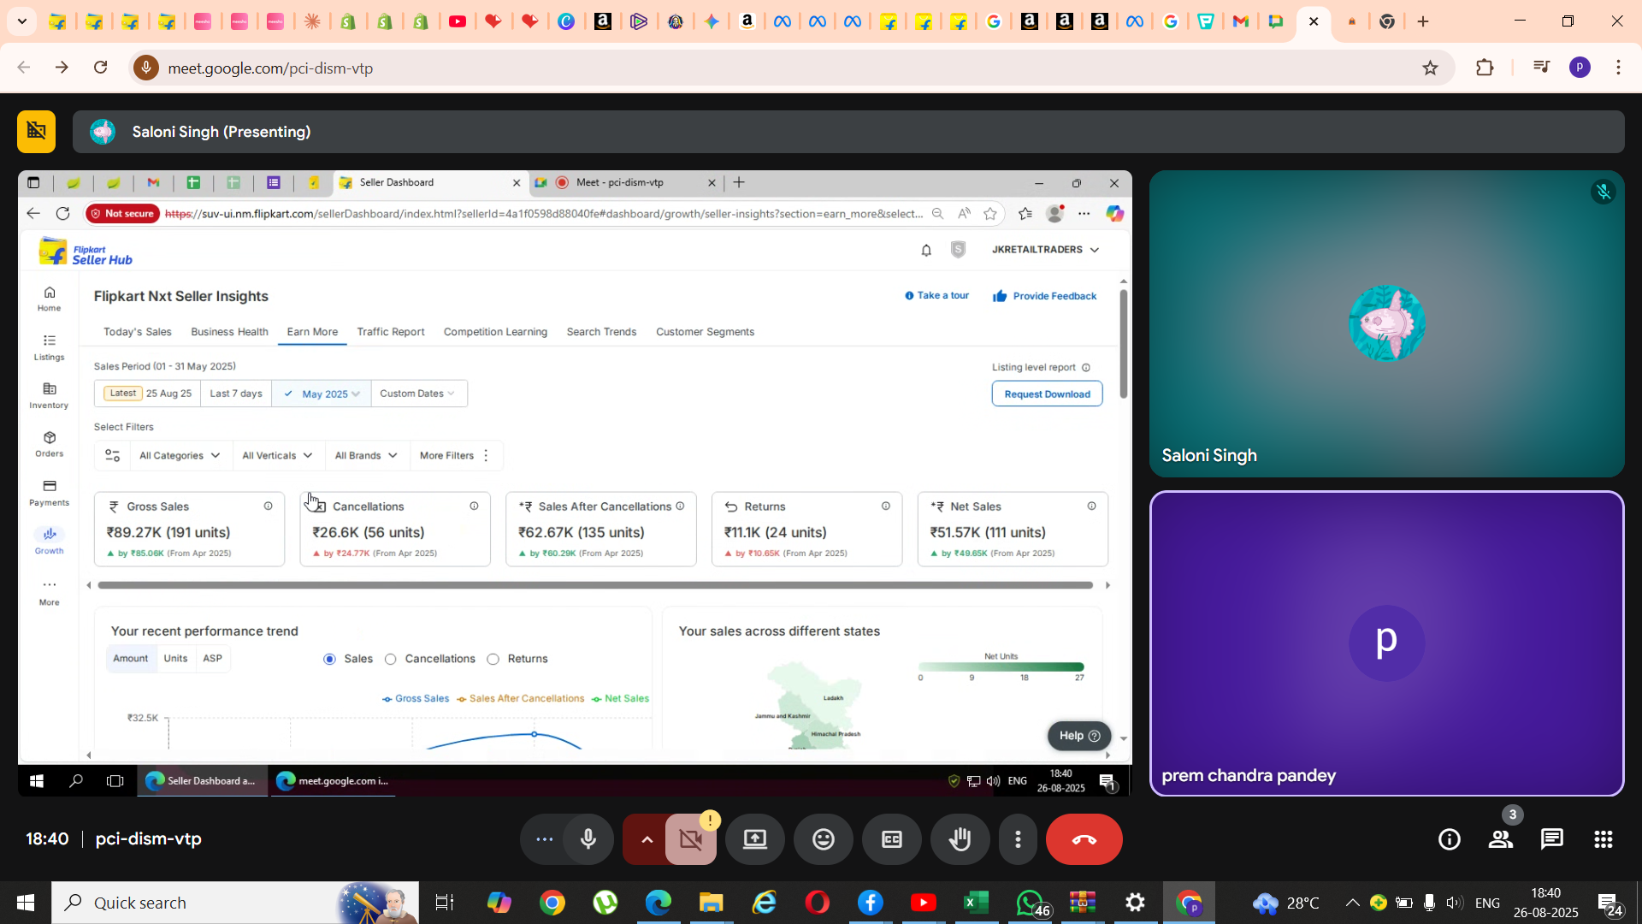Open the meeting details info icon

click(1449, 839)
